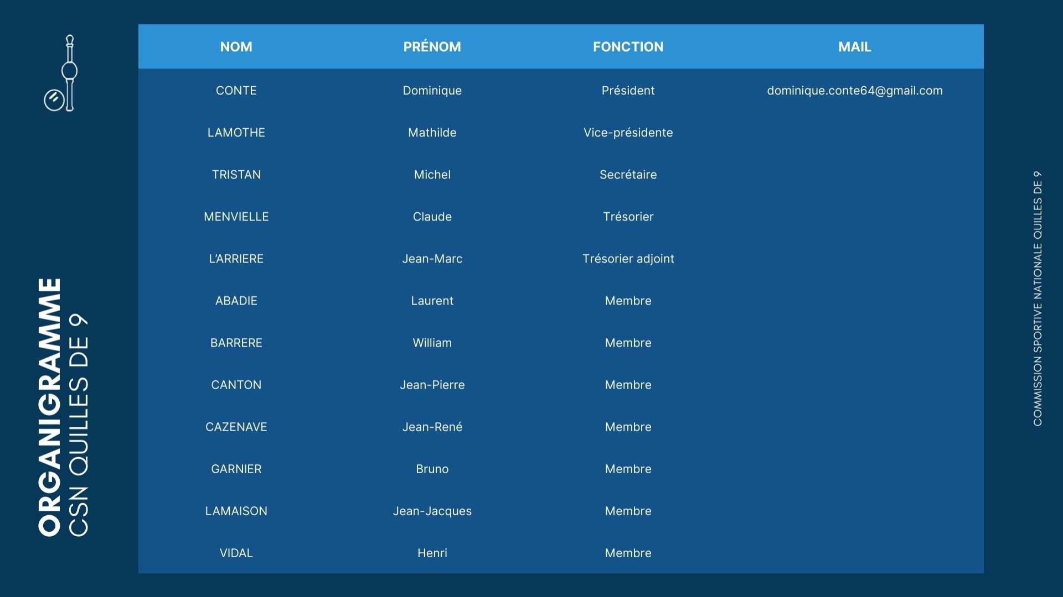Click the first name Jean-René
Screen dimensions: 1063x597
432,427
